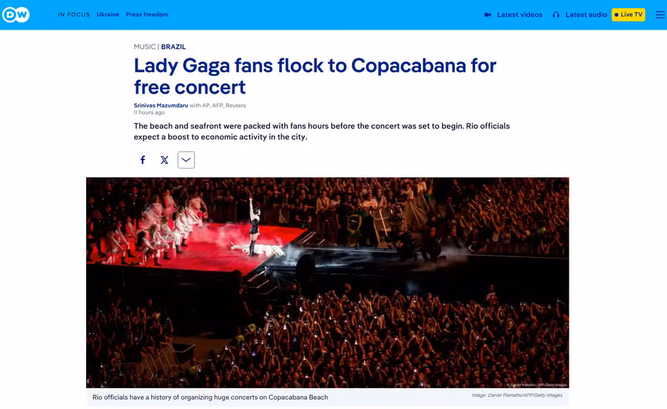The image size is (667, 409).
Task: Open author Srinivas Mazumdaru's profile
Action: coord(161,106)
